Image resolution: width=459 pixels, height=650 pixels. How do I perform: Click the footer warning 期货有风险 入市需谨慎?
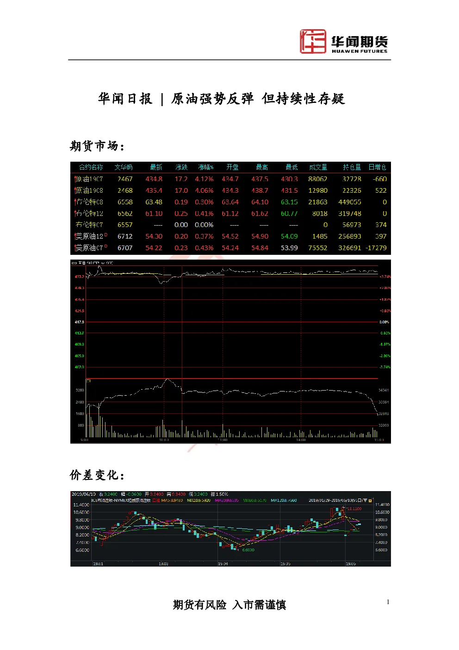coord(229,605)
